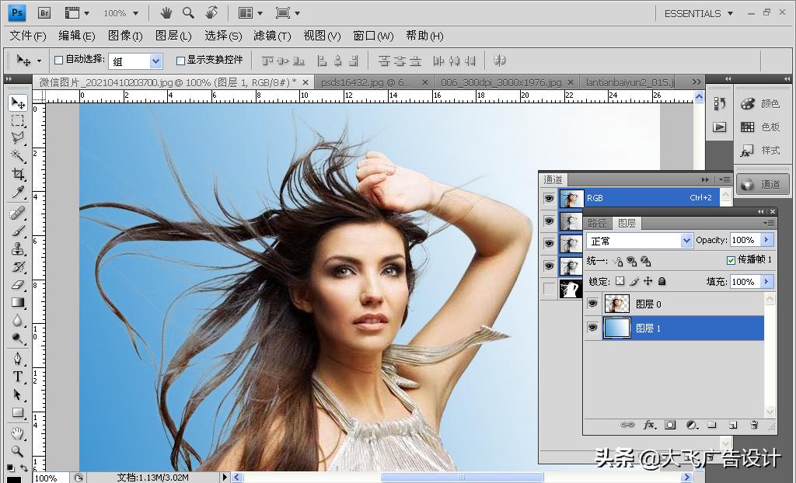Open the 颜色 panel button

point(759,104)
